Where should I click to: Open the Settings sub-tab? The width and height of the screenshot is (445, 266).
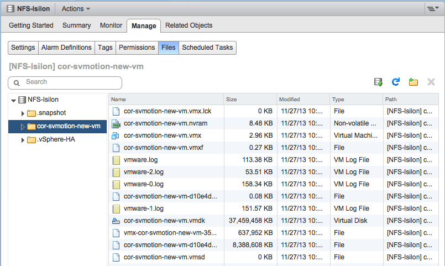23,48
